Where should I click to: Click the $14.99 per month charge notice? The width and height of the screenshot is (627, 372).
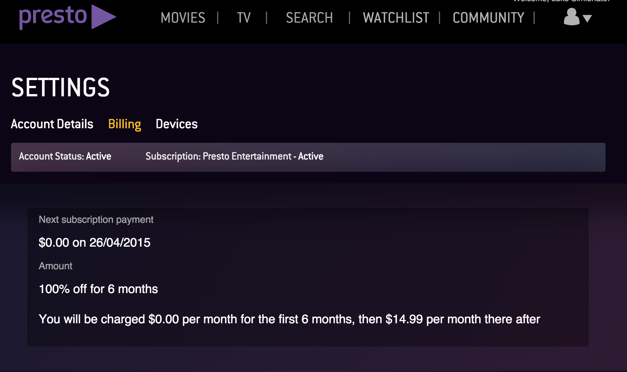(289, 319)
